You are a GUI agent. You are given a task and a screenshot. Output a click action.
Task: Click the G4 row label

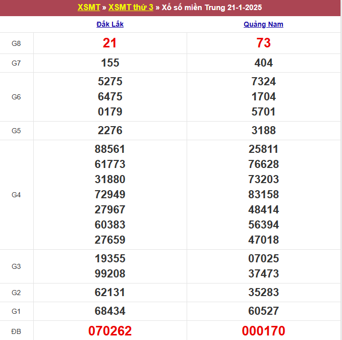(x=16, y=195)
